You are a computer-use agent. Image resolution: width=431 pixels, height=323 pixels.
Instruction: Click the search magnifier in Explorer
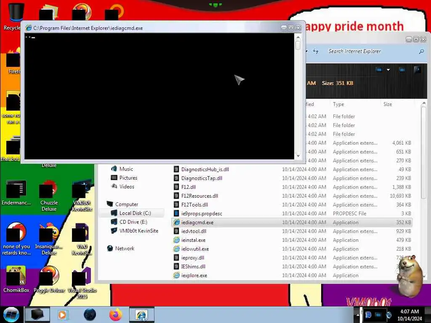[421, 51]
